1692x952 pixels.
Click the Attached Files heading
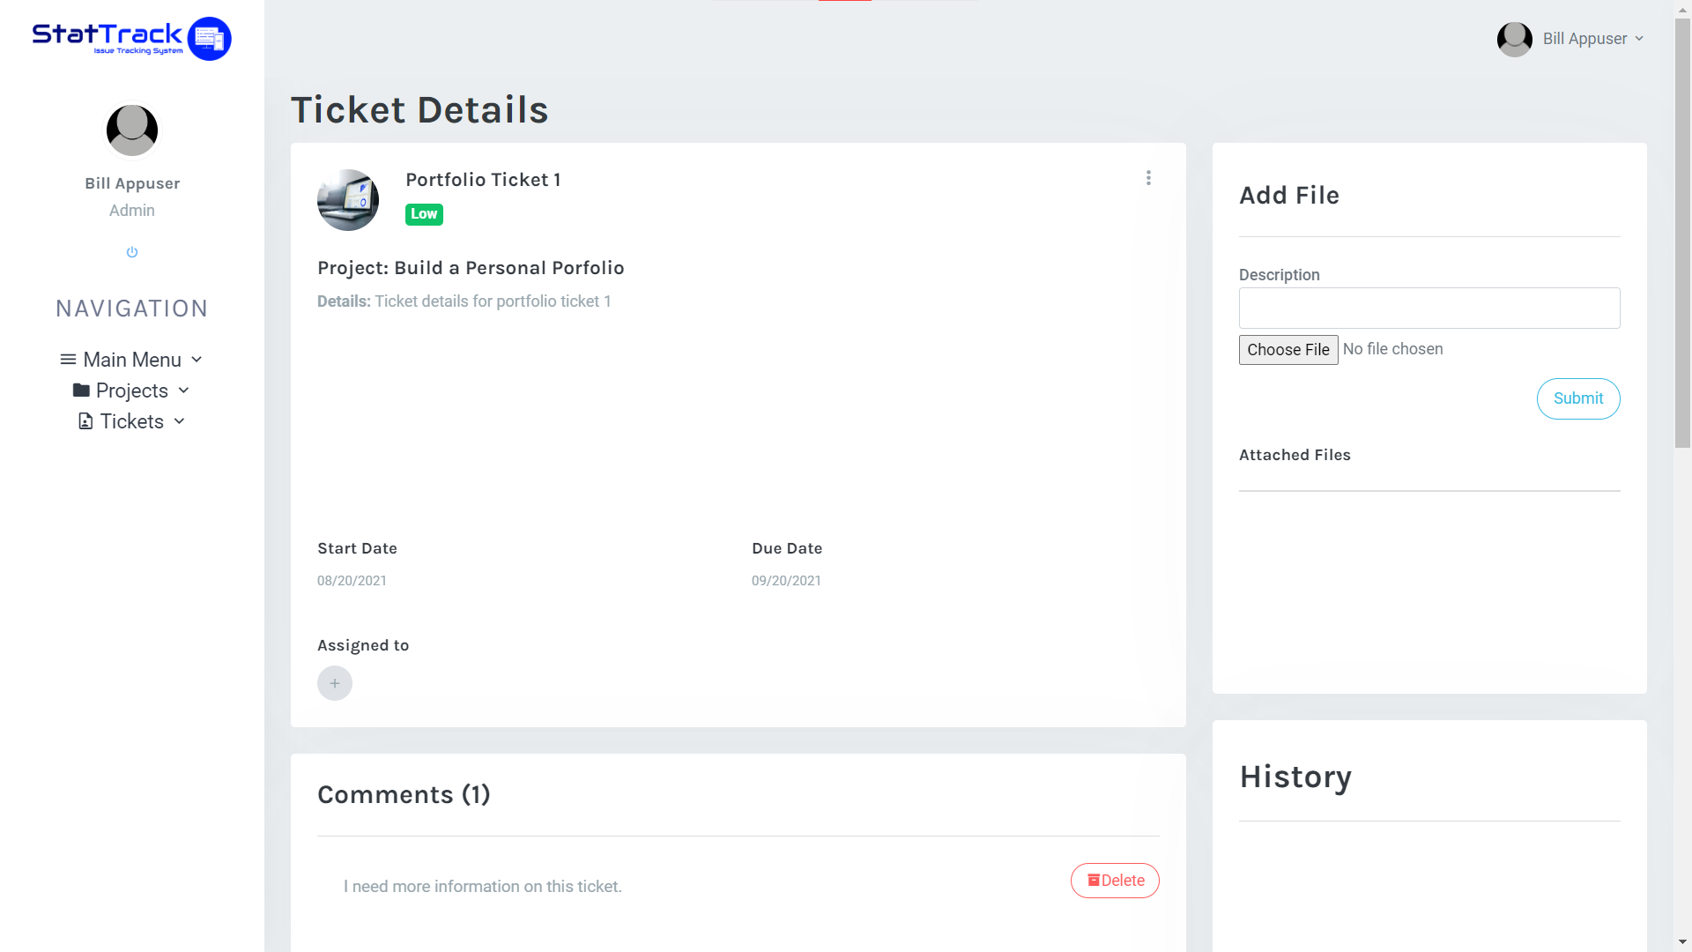point(1295,455)
